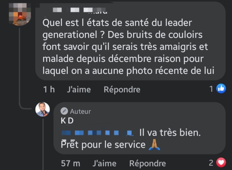The width and height of the screenshot is (232, 170).
Task: View reaction count "2" on the reply
Action: (x=211, y=163)
